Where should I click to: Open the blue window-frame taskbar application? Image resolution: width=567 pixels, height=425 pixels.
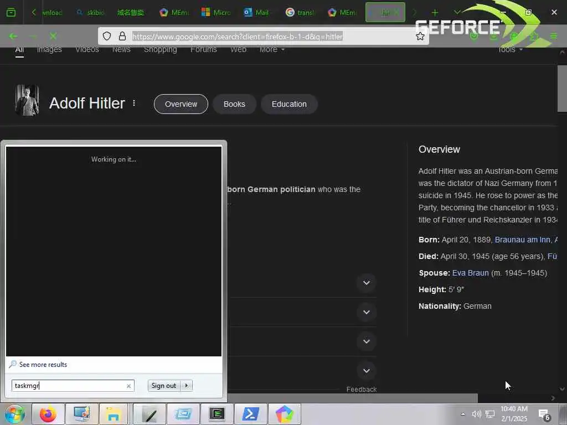coord(183,414)
